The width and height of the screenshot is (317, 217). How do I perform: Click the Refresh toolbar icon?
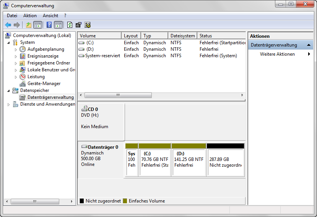coord(70,25)
